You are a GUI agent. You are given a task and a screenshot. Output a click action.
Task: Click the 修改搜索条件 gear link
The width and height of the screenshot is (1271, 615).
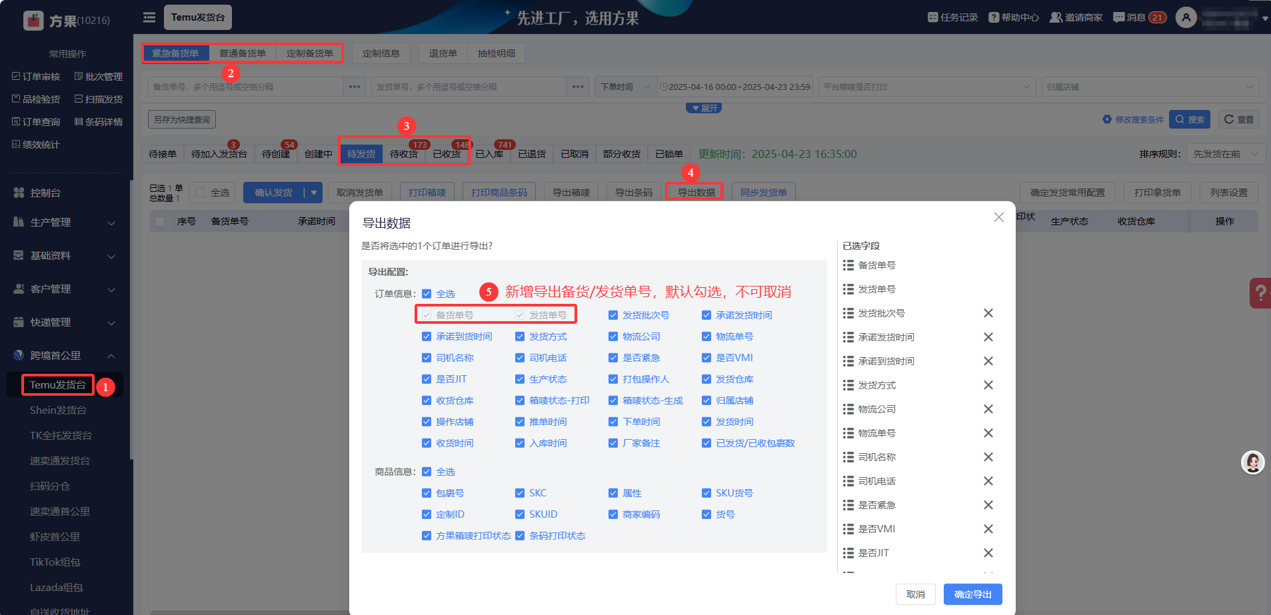(1132, 119)
